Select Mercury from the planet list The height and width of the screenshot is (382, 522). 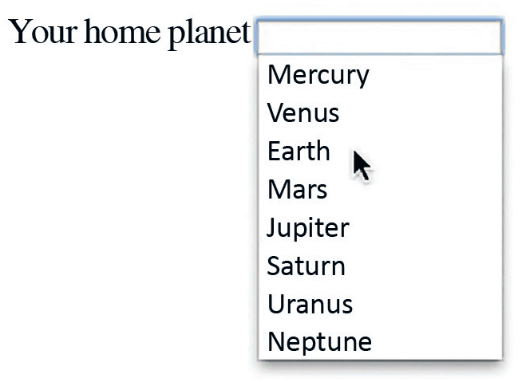(x=318, y=74)
